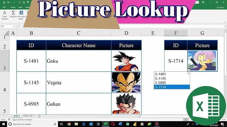
Task: Select row 3 header
Action: pyautogui.click(x=5, y=61)
